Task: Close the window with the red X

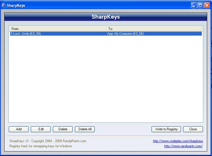Action: 207,5
